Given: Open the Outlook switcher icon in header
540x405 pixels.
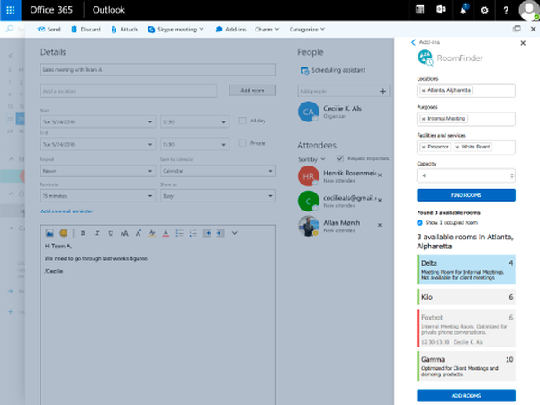Looking at the screenshot, I should click(x=441, y=10).
